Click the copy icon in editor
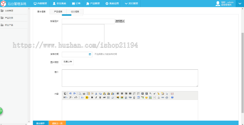Image resolution: width=244 pixels, height=125 pixels. [x=100, y=94]
